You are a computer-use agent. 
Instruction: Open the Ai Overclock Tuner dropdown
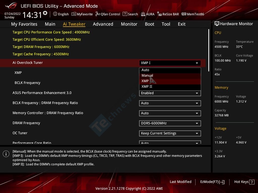[170, 63]
